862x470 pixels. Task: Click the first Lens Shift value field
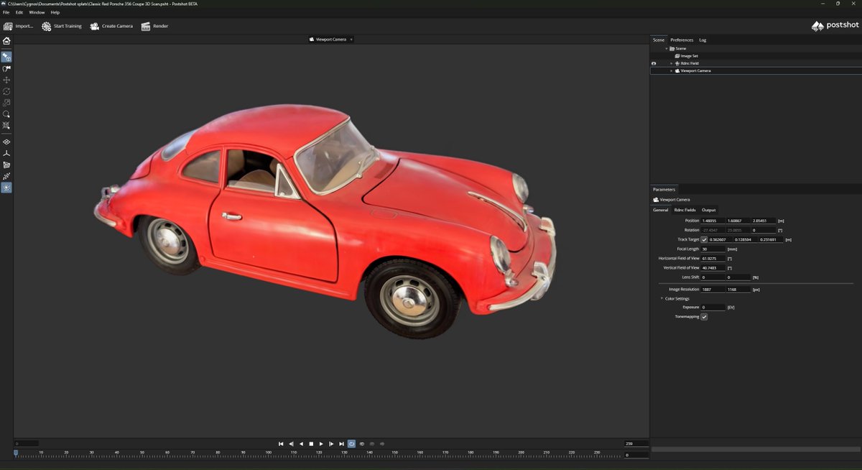pyautogui.click(x=713, y=277)
